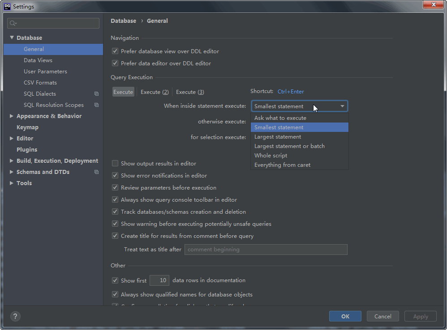The image size is (447, 330).
Task: Click the copy icon beside SQL Resolution Scopes
Action: click(96, 105)
